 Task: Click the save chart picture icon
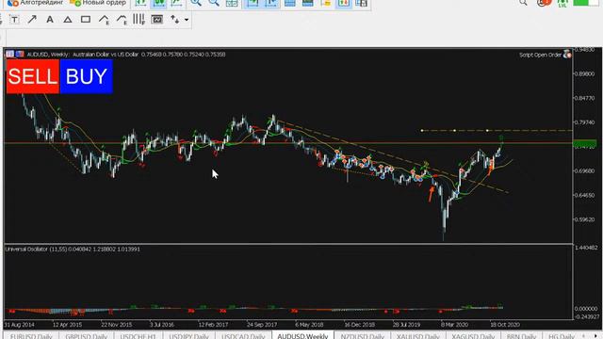[x=362, y=3]
